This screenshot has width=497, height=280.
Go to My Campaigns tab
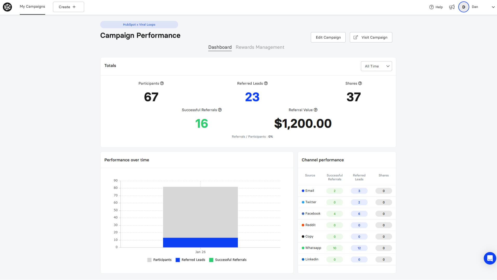[32, 6]
